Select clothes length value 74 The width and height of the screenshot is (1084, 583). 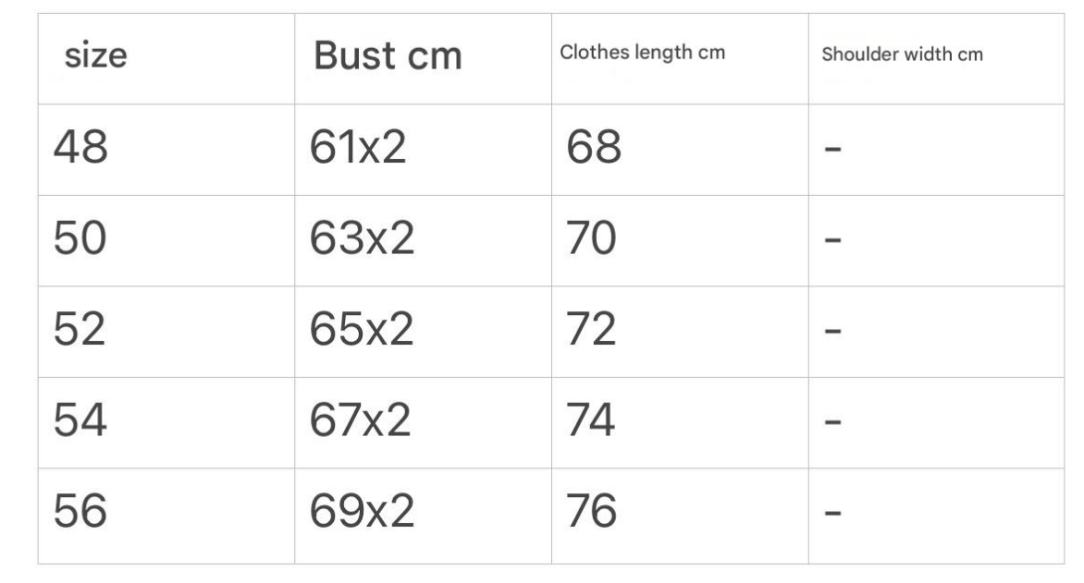coord(592,421)
